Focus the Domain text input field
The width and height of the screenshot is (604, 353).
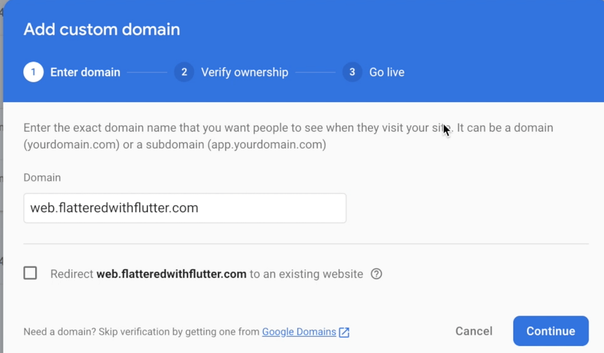pyautogui.click(x=185, y=208)
